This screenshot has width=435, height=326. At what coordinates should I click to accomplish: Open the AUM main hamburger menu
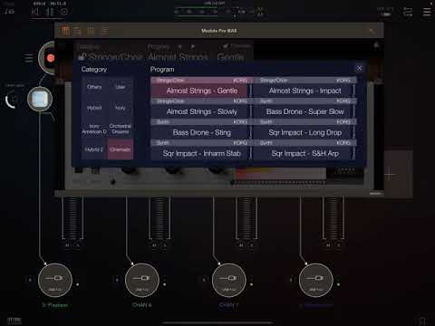click(x=427, y=12)
